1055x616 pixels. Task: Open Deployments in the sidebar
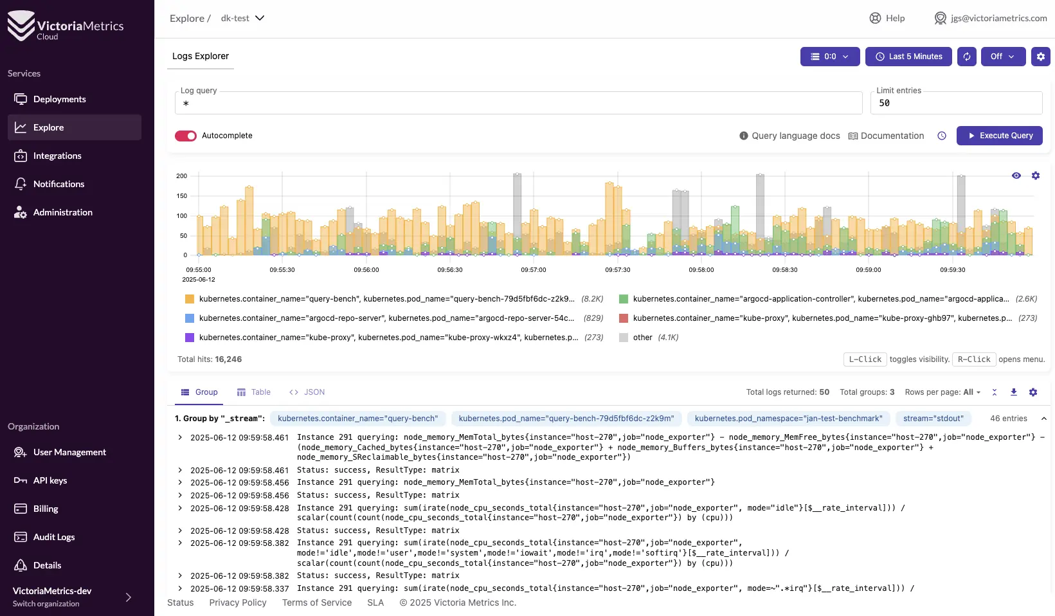pos(75,99)
